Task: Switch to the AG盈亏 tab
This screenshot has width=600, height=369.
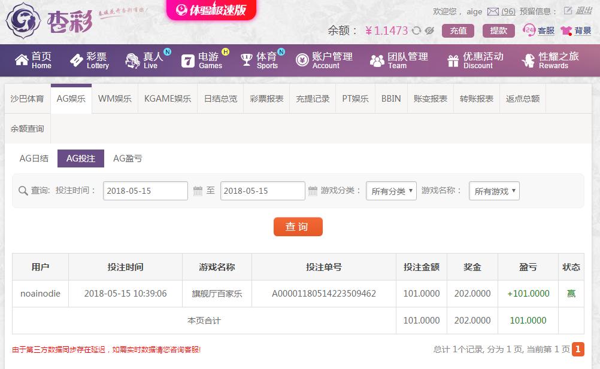Action: (x=128, y=158)
